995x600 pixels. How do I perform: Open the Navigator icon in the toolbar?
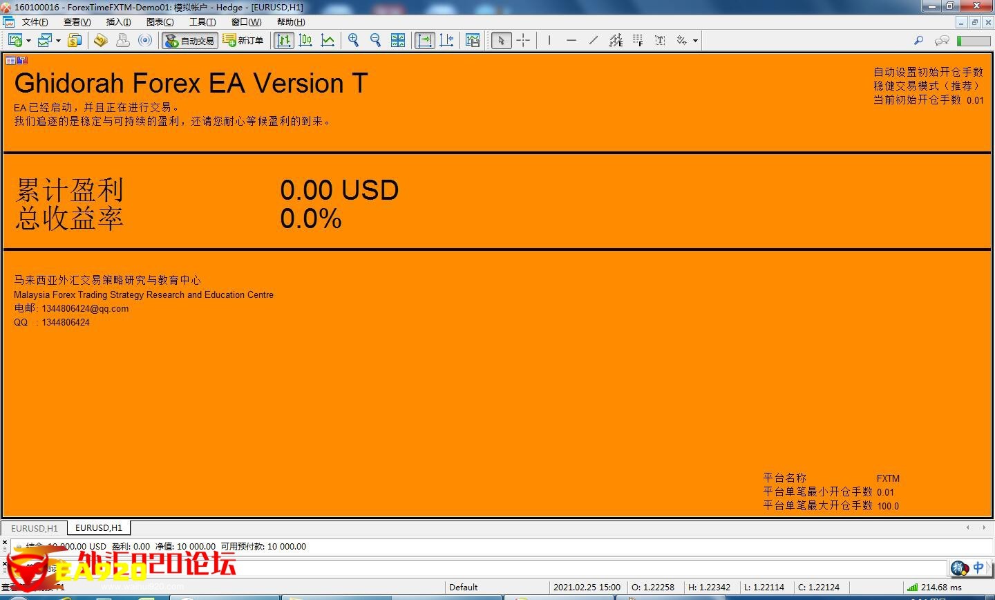coord(101,41)
